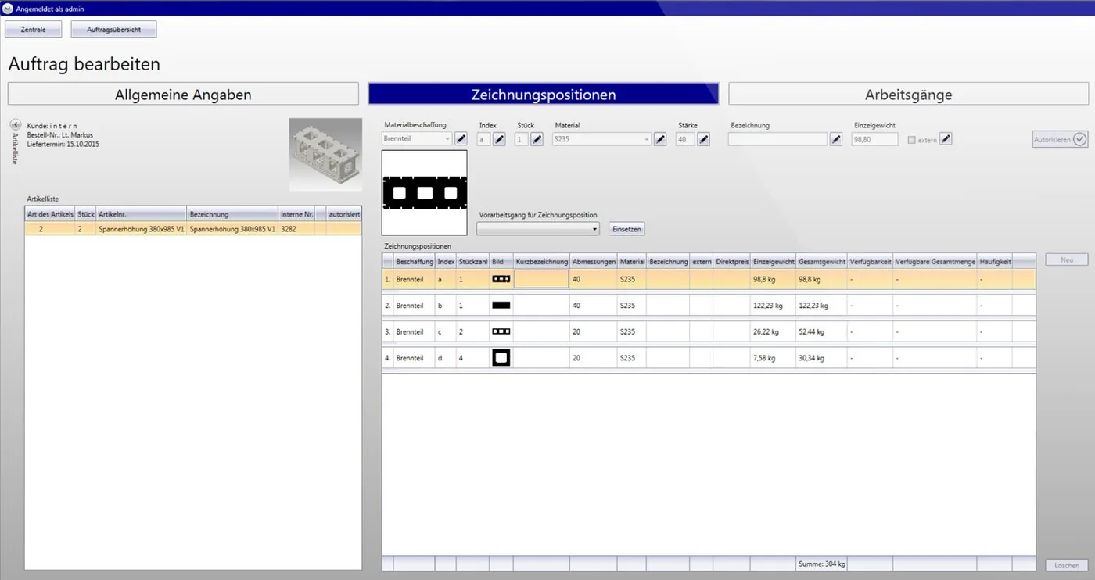Click the Neu button
1095x580 pixels.
coord(1067,260)
